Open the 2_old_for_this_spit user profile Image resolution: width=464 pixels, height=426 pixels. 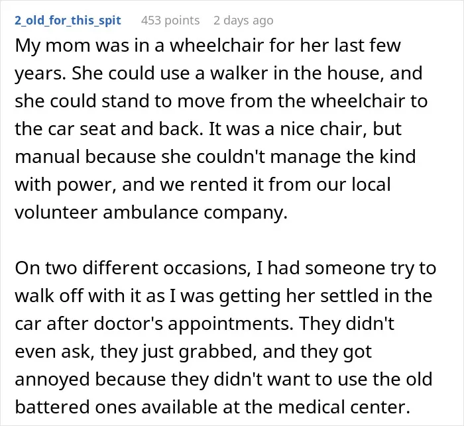point(68,21)
